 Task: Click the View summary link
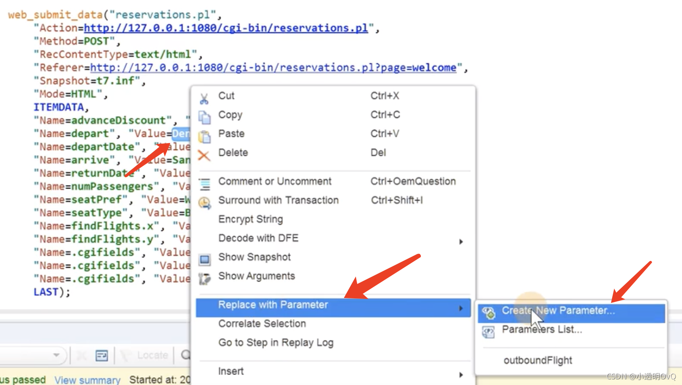pyautogui.click(x=87, y=380)
